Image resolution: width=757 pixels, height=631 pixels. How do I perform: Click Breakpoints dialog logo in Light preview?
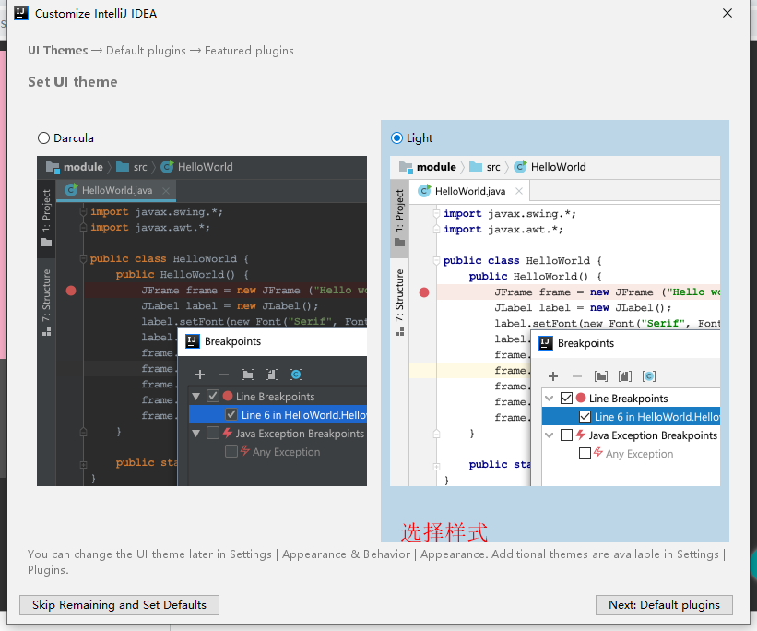click(x=546, y=343)
